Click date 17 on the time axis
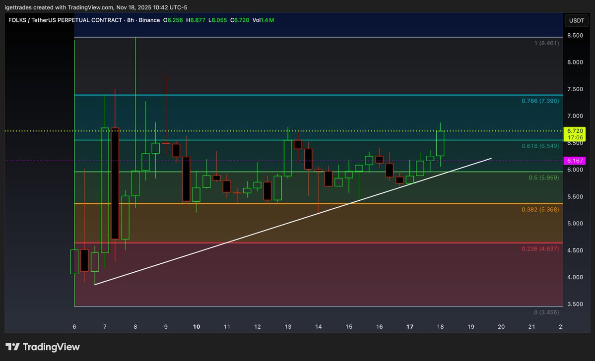595x361 pixels. click(x=410, y=326)
